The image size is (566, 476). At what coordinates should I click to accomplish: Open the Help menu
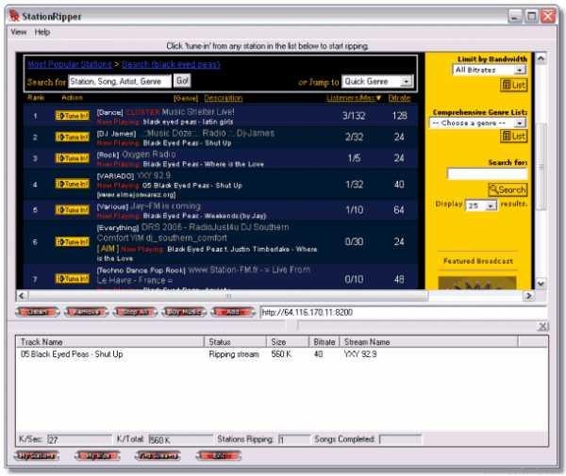42,32
